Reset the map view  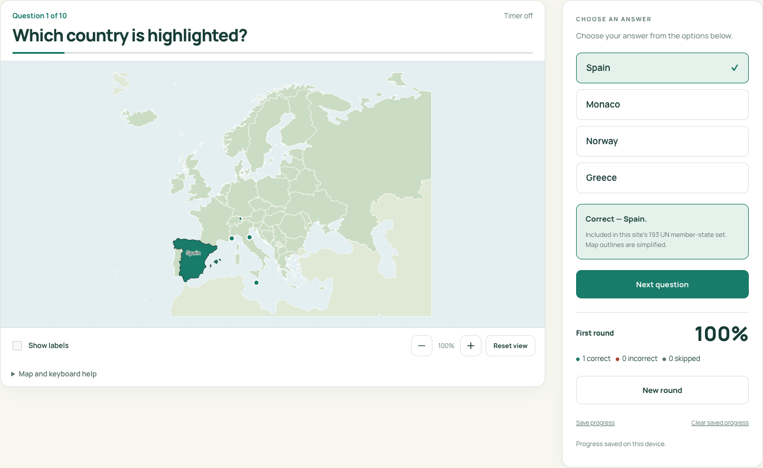coord(510,346)
